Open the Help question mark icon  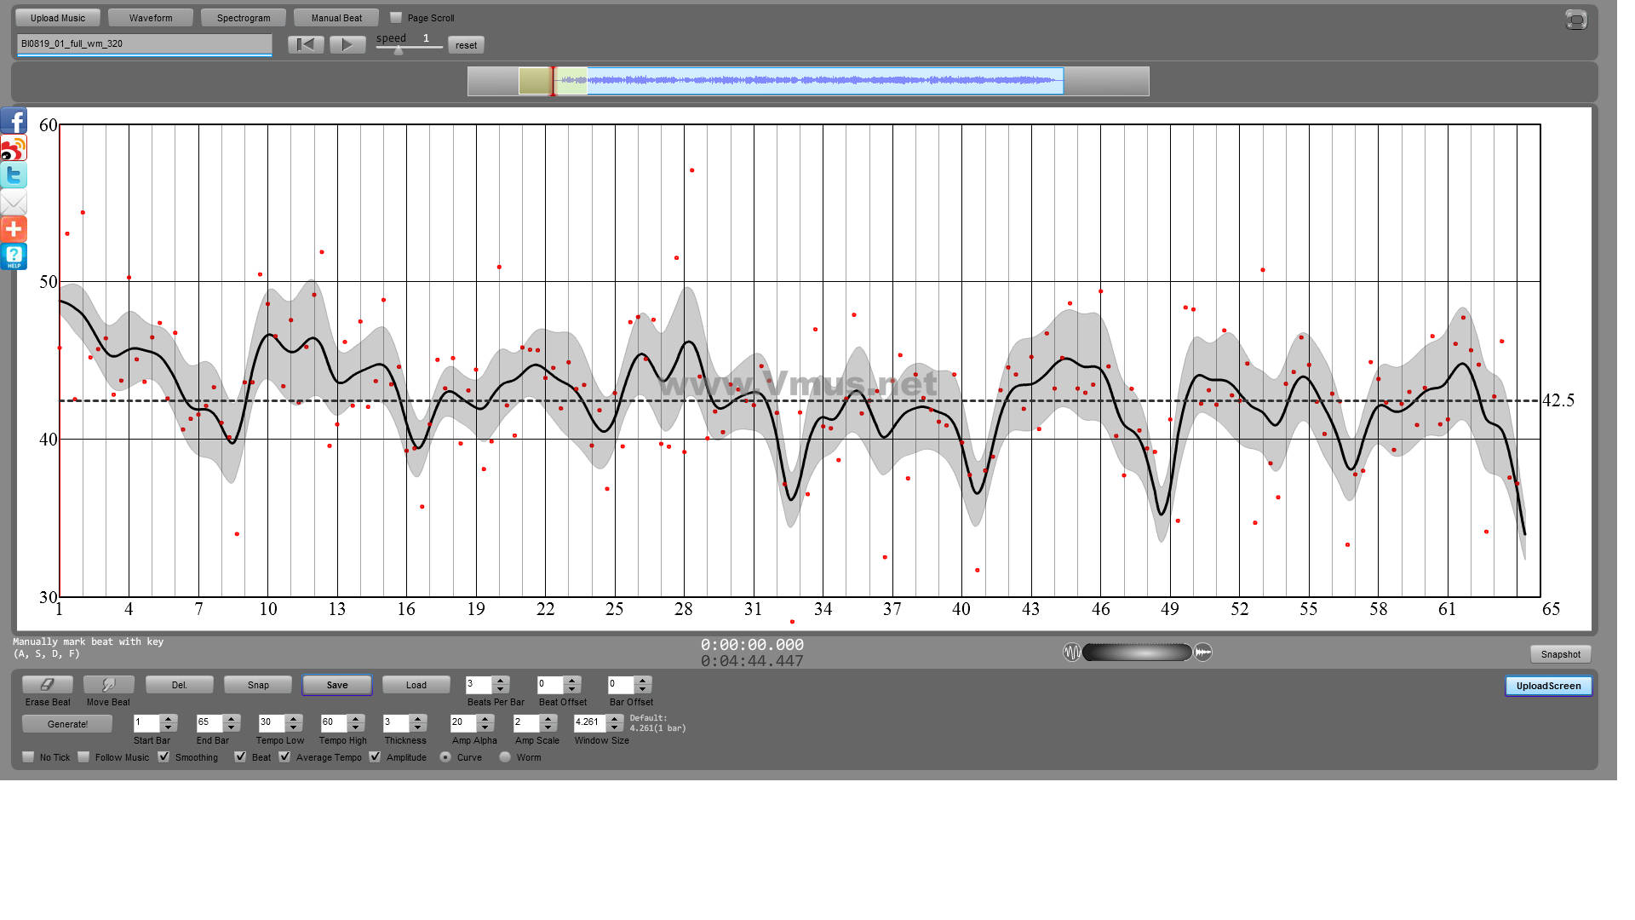click(14, 256)
